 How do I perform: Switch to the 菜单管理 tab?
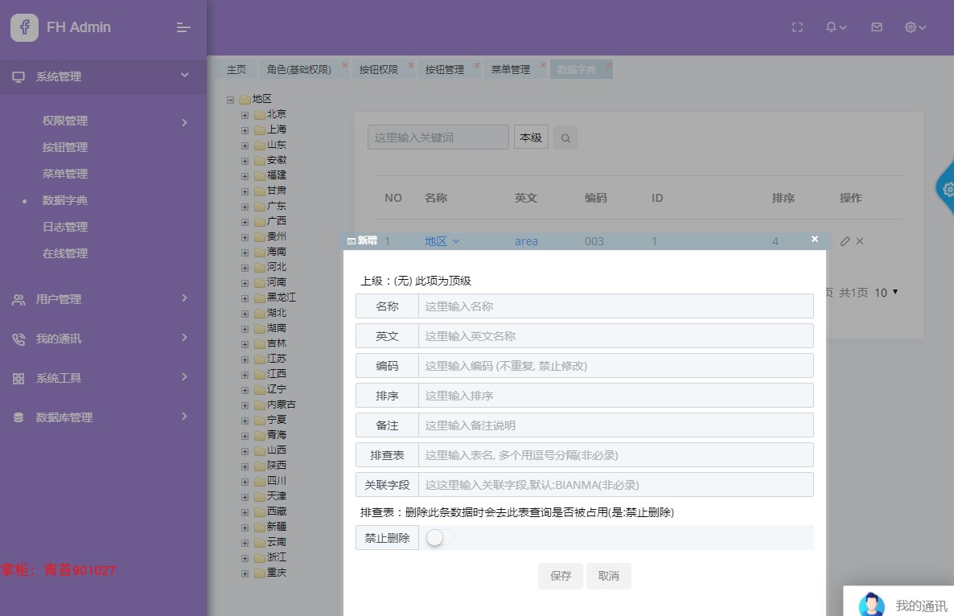(511, 69)
